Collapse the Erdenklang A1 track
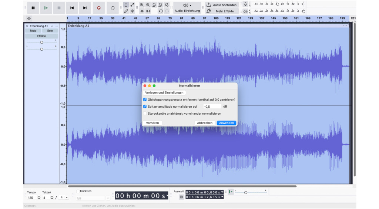 tap(52, 26)
